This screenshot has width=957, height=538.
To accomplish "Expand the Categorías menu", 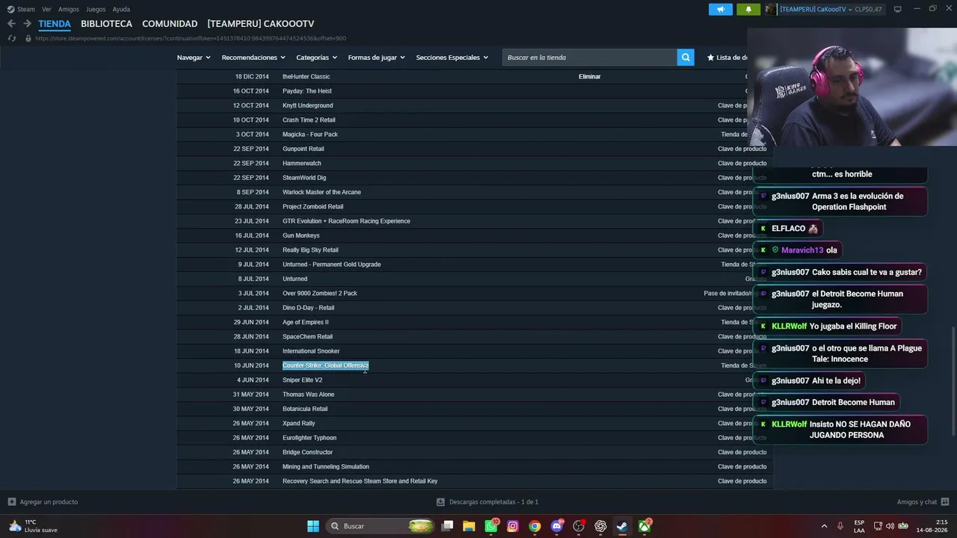I will pos(316,58).
